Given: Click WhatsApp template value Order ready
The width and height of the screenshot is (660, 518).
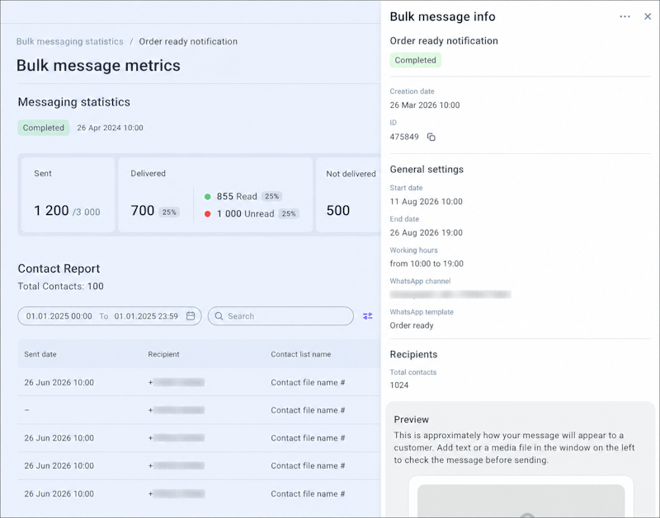Looking at the screenshot, I should (411, 325).
